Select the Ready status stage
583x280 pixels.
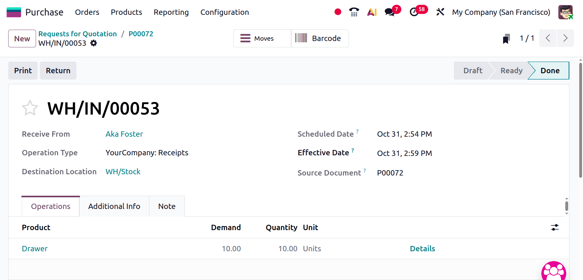point(511,70)
